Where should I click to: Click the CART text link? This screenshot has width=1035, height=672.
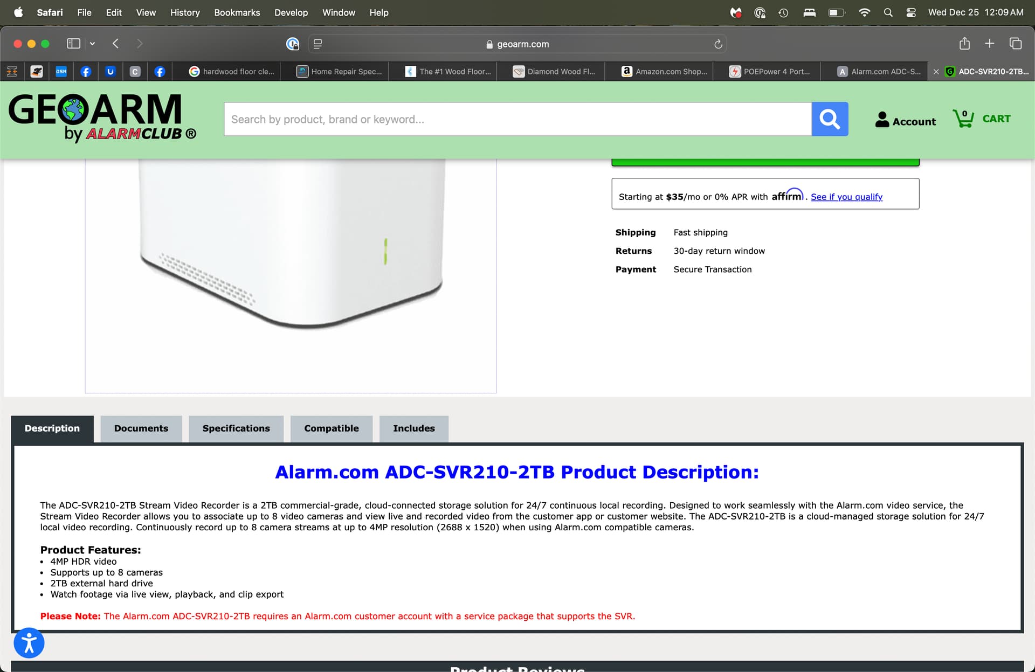pos(996,119)
